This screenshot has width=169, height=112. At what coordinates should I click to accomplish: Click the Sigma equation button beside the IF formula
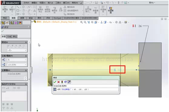[55, 90]
